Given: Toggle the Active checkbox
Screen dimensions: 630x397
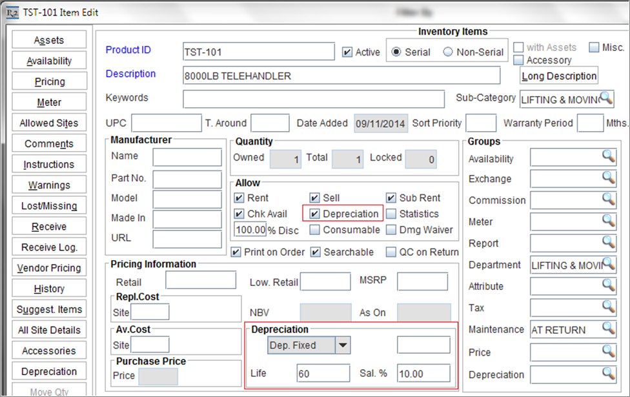Looking at the screenshot, I should click(347, 52).
